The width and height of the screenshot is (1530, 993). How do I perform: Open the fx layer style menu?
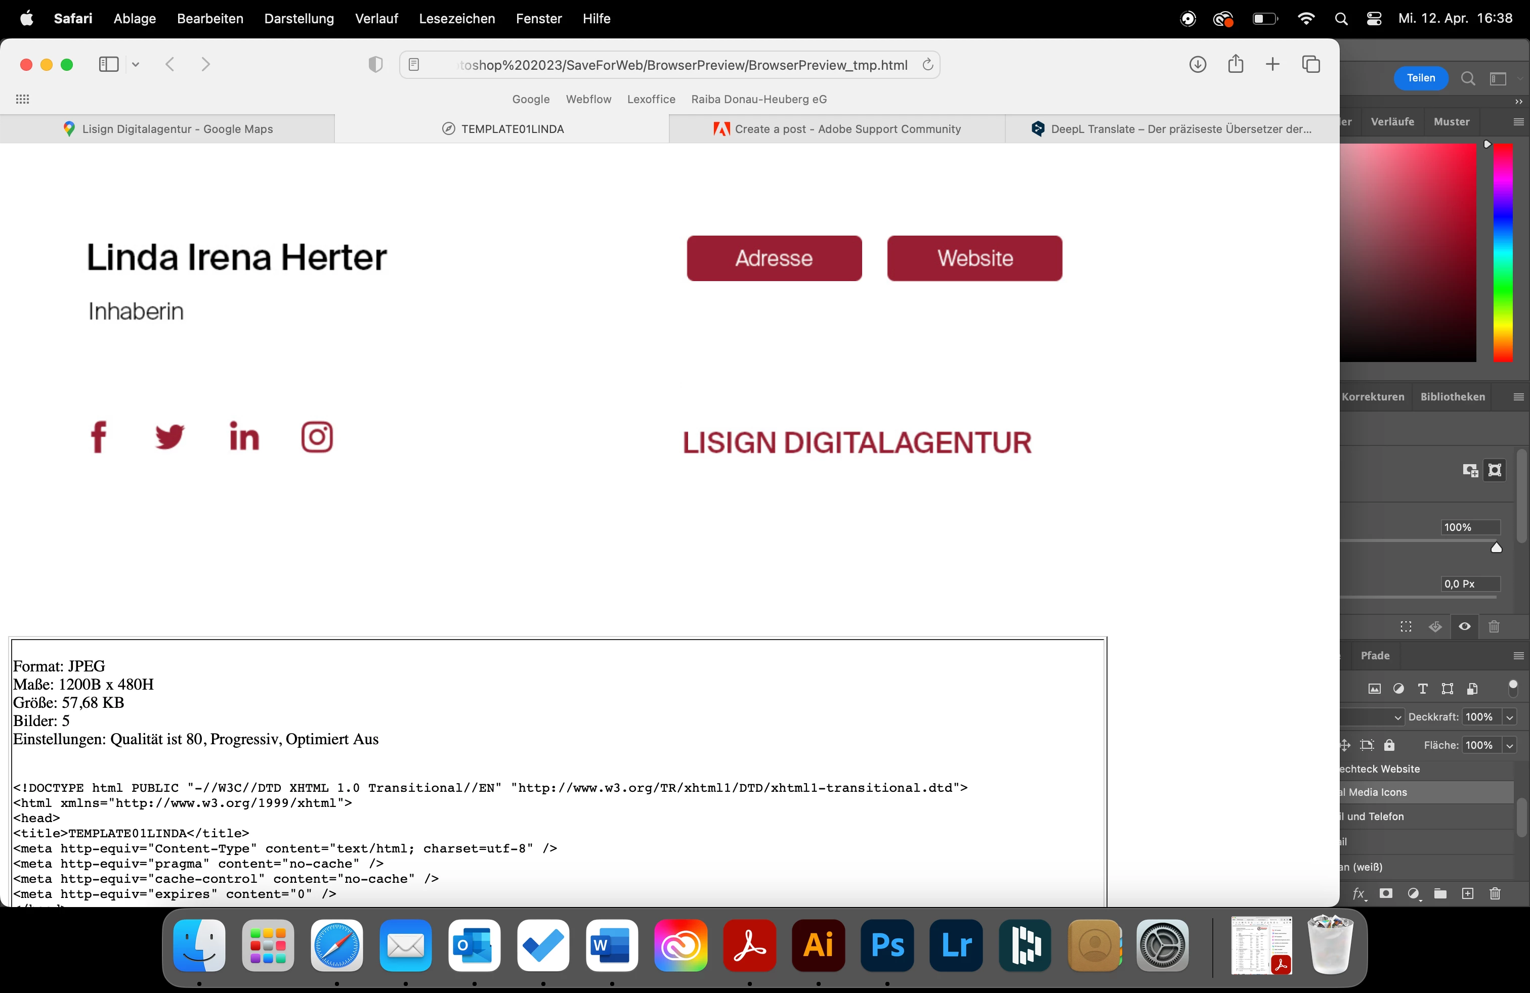point(1358,893)
